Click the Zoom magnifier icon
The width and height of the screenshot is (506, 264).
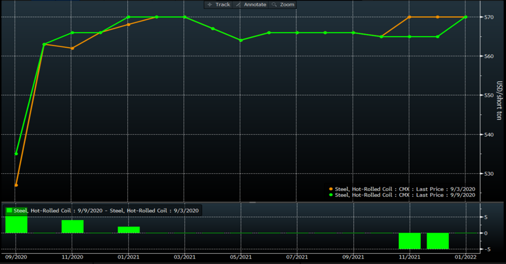tap(274, 5)
